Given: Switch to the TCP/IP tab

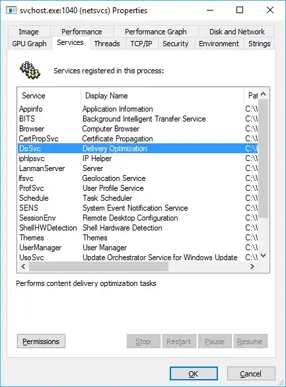Looking at the screenshot, I should pos(141,44).
